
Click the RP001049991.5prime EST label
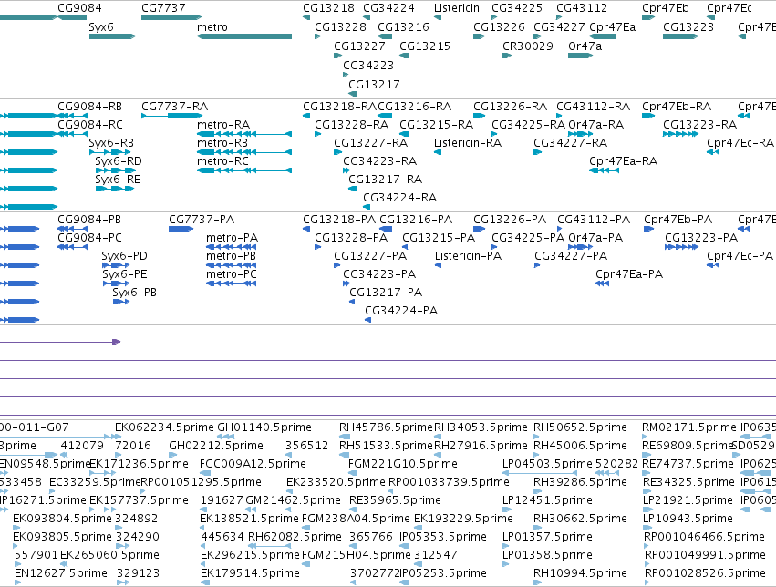coord(705,555)
